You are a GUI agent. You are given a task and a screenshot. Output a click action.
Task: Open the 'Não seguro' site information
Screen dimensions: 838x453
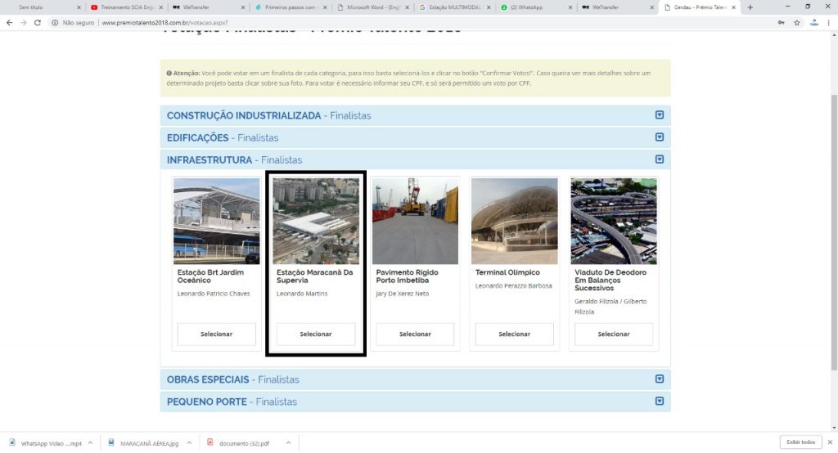pyautogui.click(x=73, y=23)
